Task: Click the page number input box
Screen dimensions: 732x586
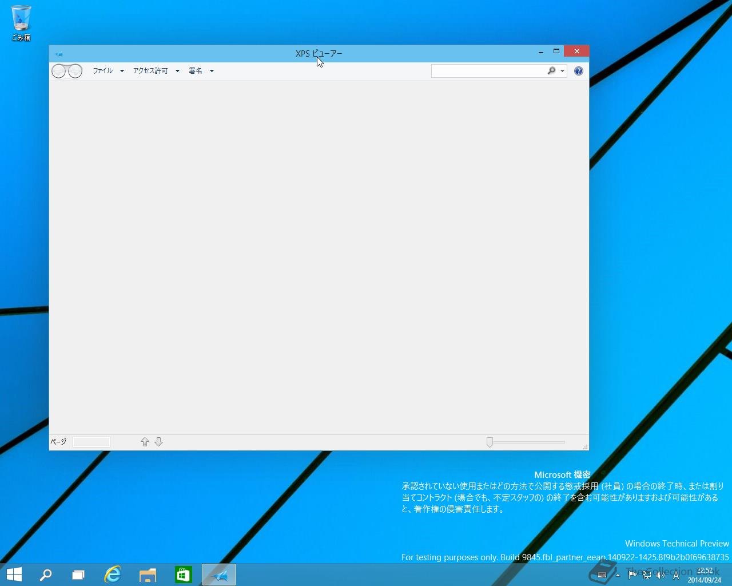Action: [x=91, y=442]
